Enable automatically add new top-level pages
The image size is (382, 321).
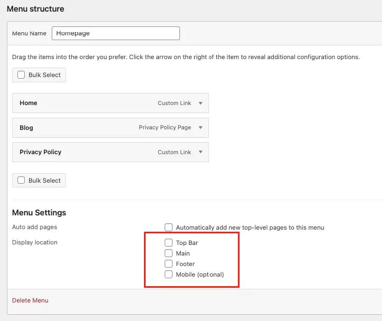[x=168, y=228]
